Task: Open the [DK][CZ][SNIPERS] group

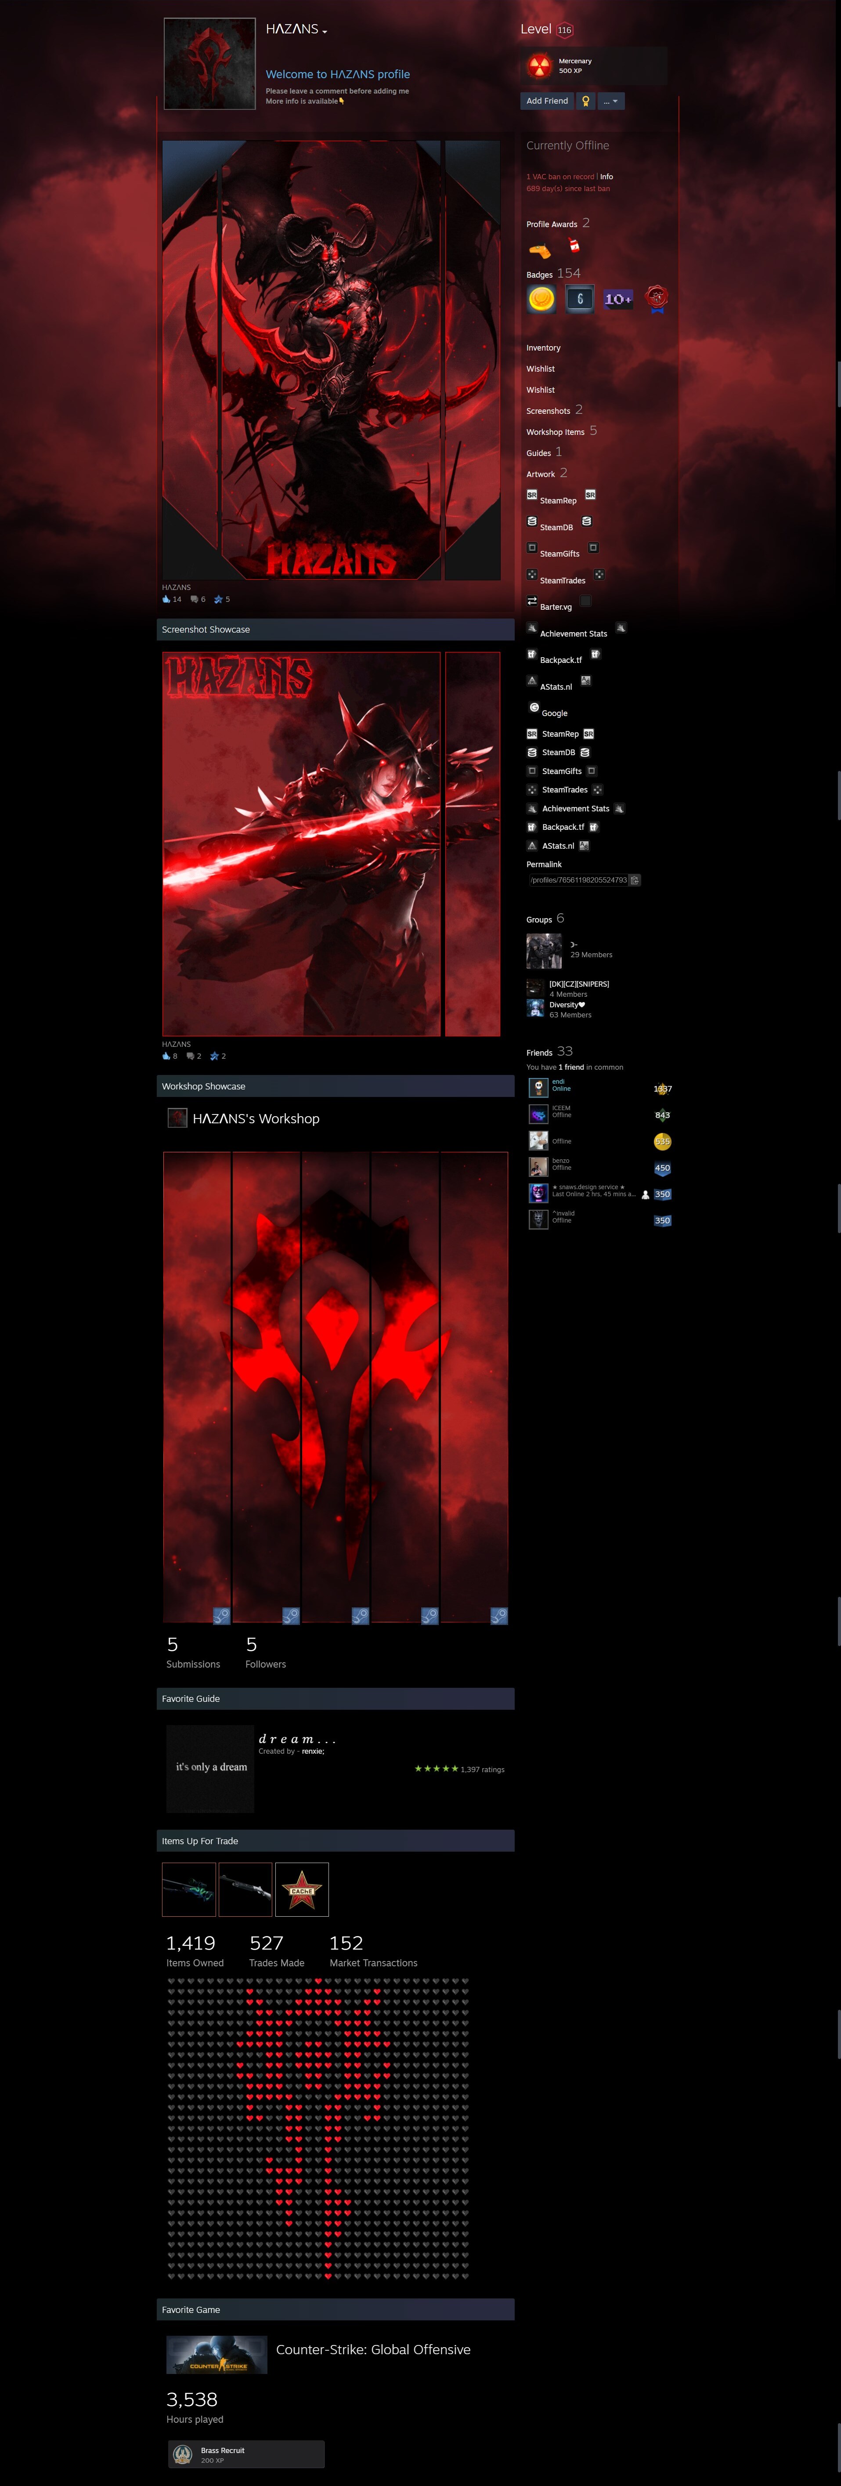Action: point(579,984)
